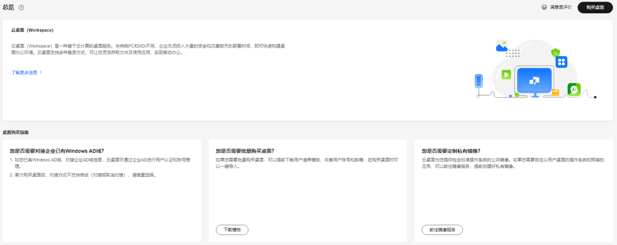
Task: Click the smiley face satisfaction icon
Action: [545, 8]
